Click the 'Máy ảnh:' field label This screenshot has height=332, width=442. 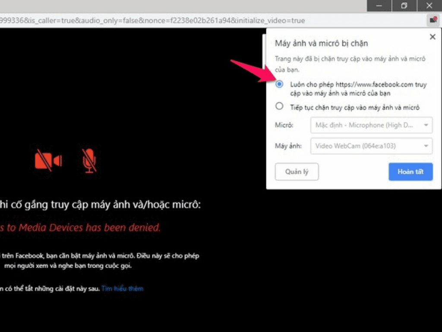pos(287,146)
